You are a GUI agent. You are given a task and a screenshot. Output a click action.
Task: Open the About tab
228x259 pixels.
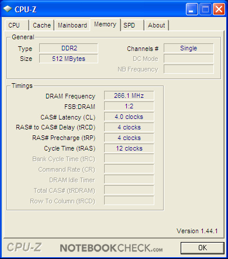tap(157, 25)
